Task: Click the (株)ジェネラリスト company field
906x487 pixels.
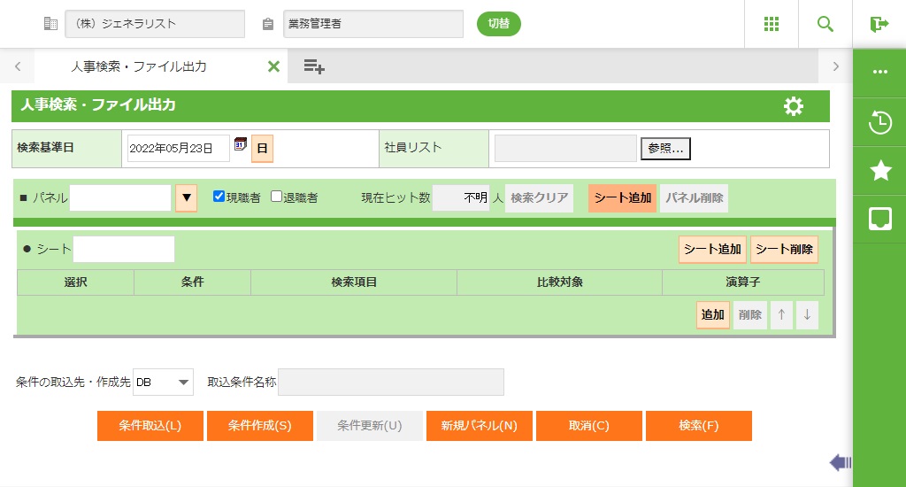Action: coord(155,24)
